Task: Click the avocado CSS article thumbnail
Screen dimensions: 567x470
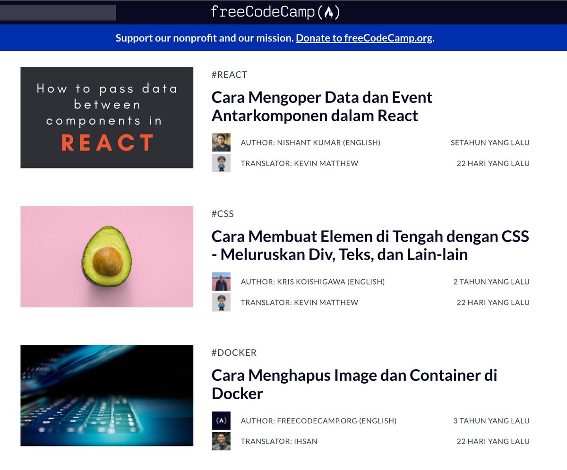Action: (107, 257)
